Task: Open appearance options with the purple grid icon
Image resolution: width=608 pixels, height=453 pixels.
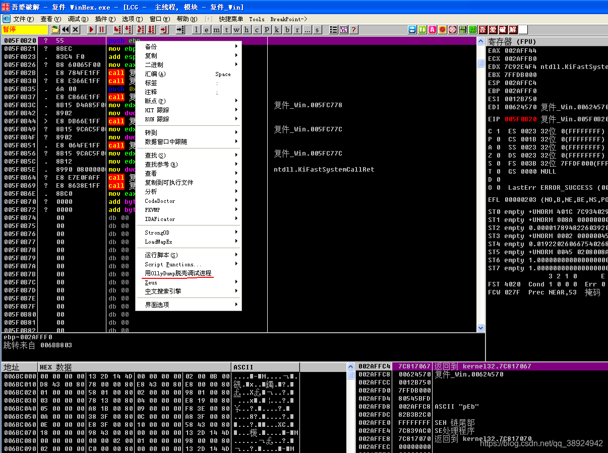Action: 344,30
